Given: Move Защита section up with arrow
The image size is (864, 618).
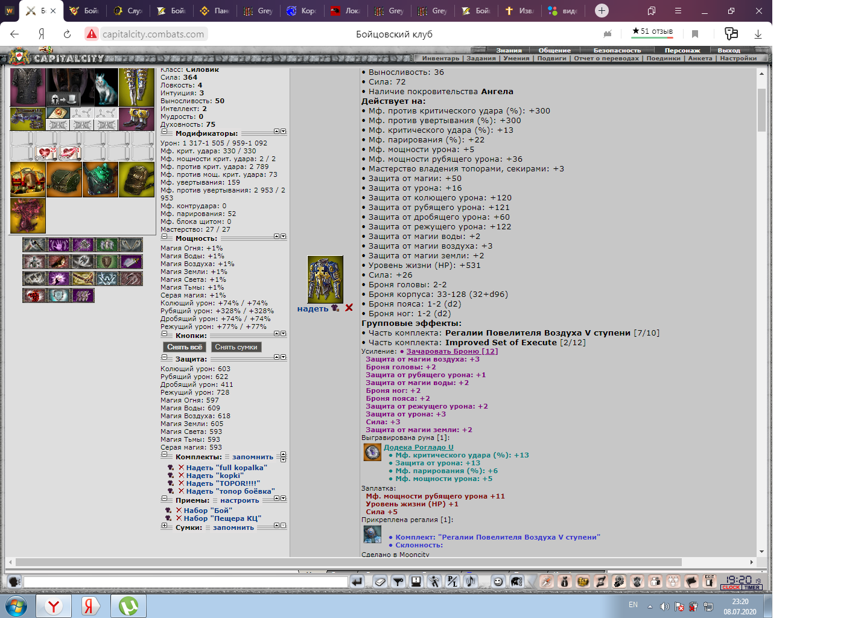Looking at the screenshot, I should (277, 357).
